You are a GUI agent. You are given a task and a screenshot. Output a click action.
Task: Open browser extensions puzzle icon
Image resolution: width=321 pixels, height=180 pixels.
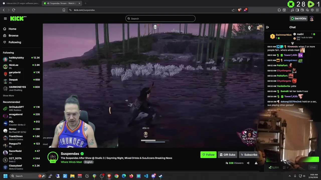click(x=279, y=10)
